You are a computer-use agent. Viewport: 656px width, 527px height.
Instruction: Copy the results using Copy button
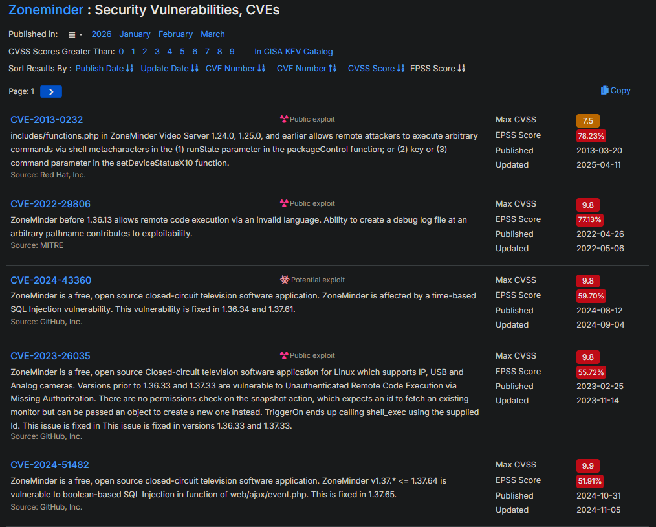tap(615, 91)
